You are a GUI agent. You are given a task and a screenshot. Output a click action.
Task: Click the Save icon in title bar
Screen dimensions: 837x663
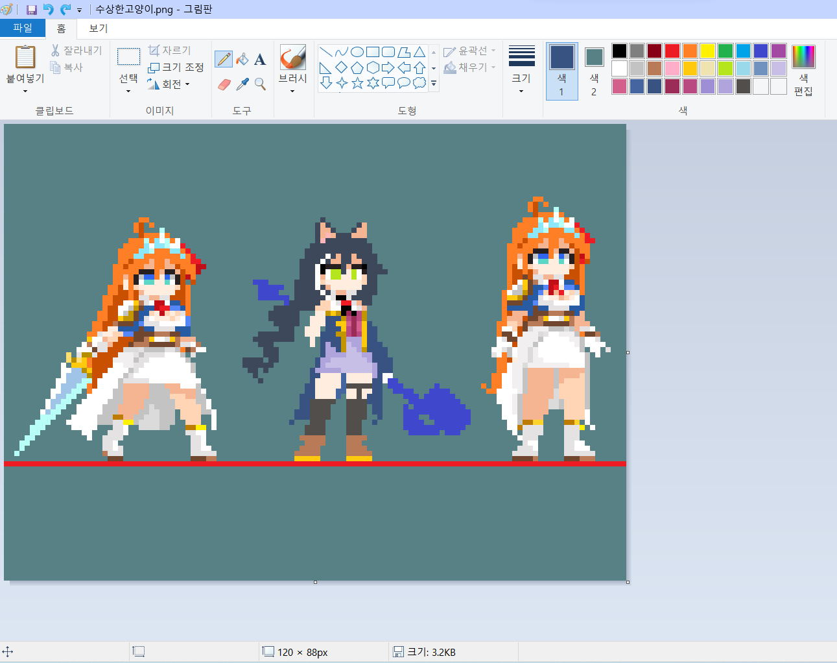click(x=31, y=10)
